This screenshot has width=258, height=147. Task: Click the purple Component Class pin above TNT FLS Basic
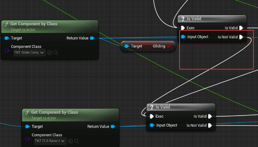click(x=27, y=139)
